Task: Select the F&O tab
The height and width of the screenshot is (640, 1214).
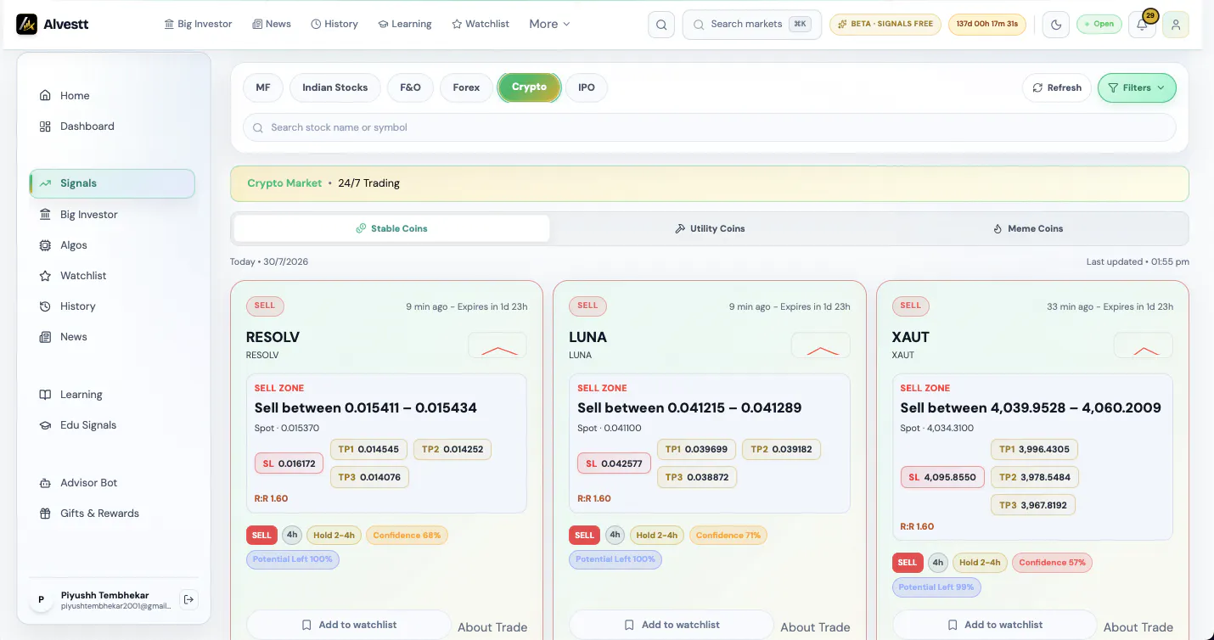Action: coord(410,87)
